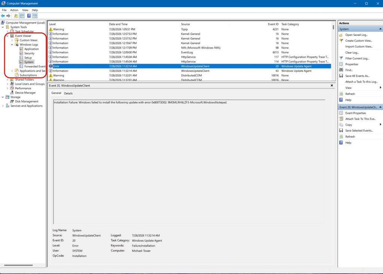Select the HttpService event 117 row
Image resolution: width=383 pixels, height=274 pixels.
[189, 57]
